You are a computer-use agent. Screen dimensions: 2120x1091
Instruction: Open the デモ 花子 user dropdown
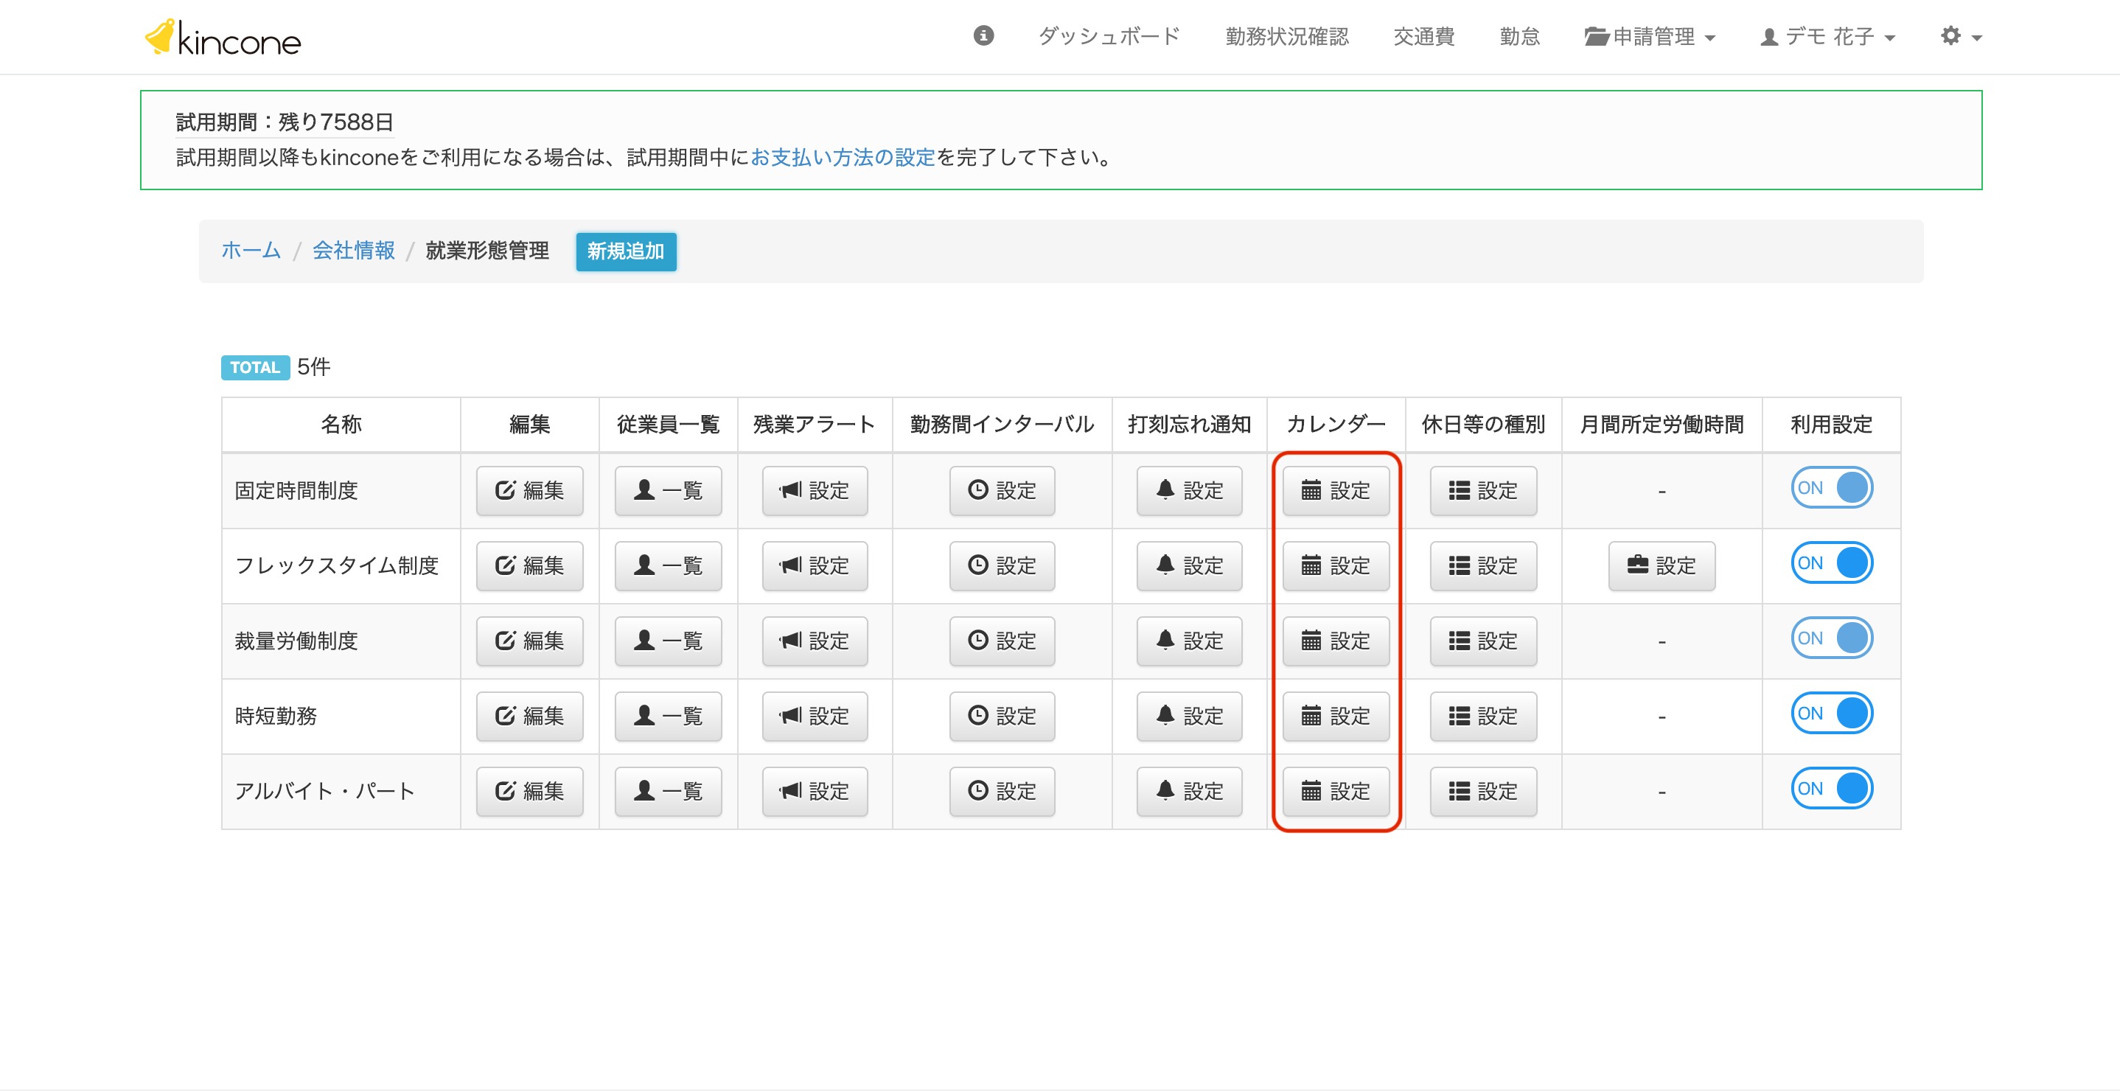tap(1827, 37)
